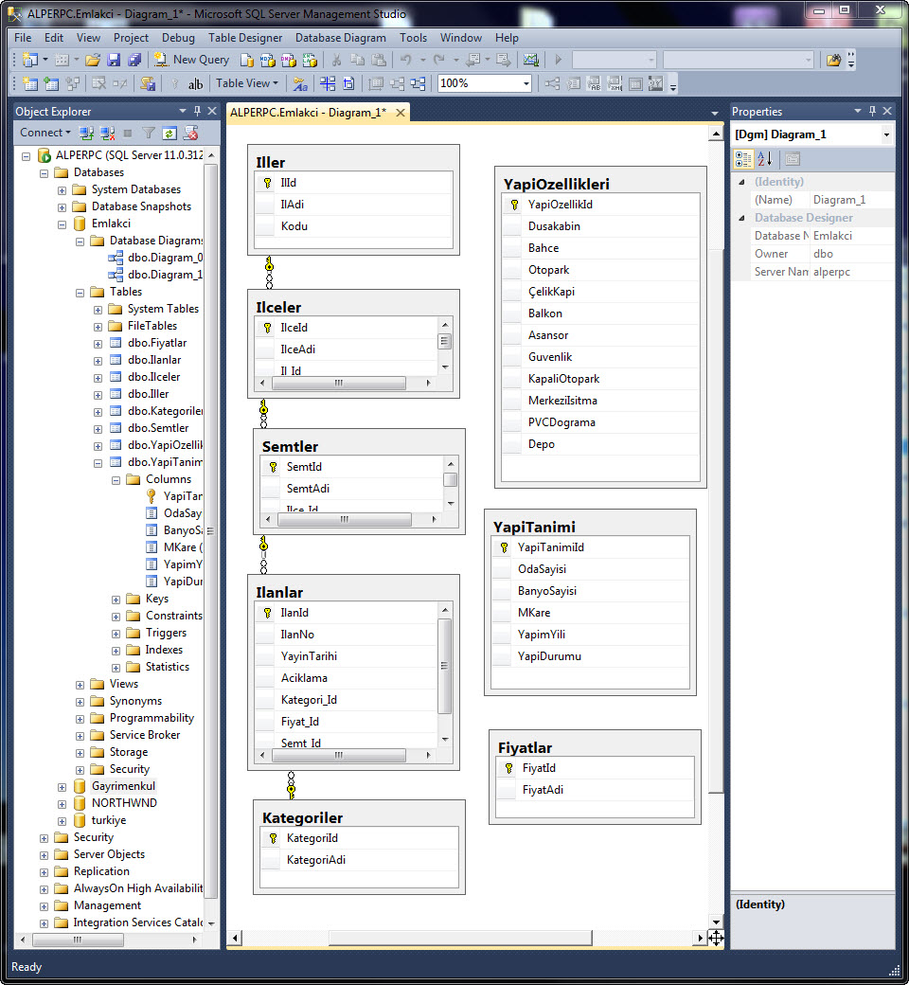Click the Save diskette icon

click(113, 60)
